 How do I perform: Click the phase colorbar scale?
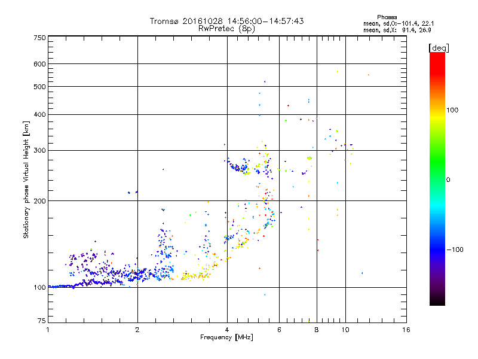pyautogui.click(x=437, y=178)
